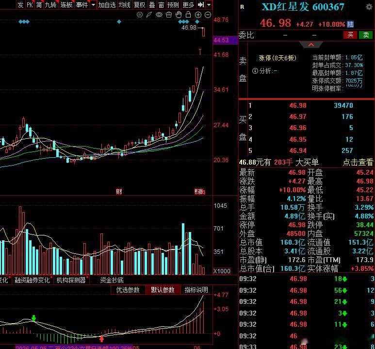Viewport: 375px width, 349px height.
Task: Enable the 连板 indicator
Action: (x=66, y=5)
